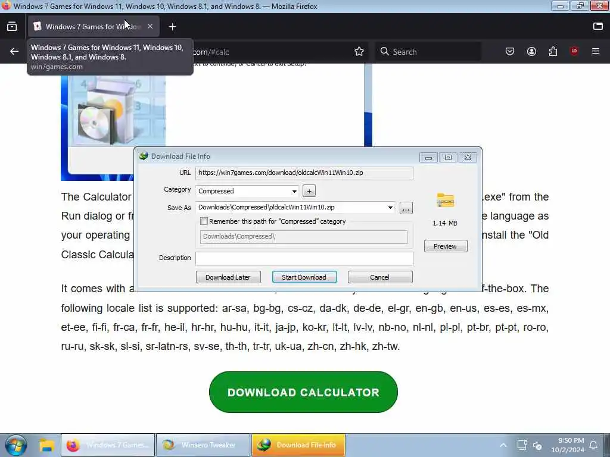The image size is (610, 457).
Task: Open the folder icon at tab bar's right end
Action: click(x=598, y=26)
